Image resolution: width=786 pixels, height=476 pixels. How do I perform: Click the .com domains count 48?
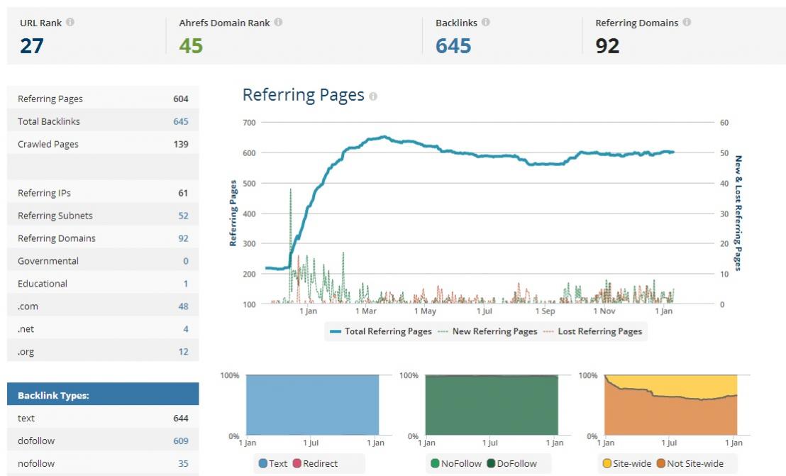pos(183,306)
